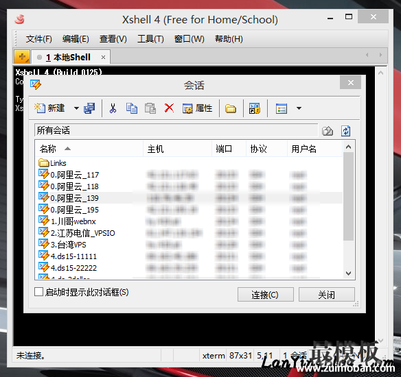Viewport: 401px width, 377px height.
Task: Open the view mode dropdown arrow
Action: pos(299,108)
